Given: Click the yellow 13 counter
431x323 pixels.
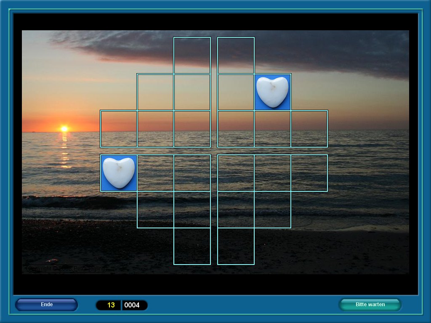Looking at the screenshot, I should tap(111, 305).
